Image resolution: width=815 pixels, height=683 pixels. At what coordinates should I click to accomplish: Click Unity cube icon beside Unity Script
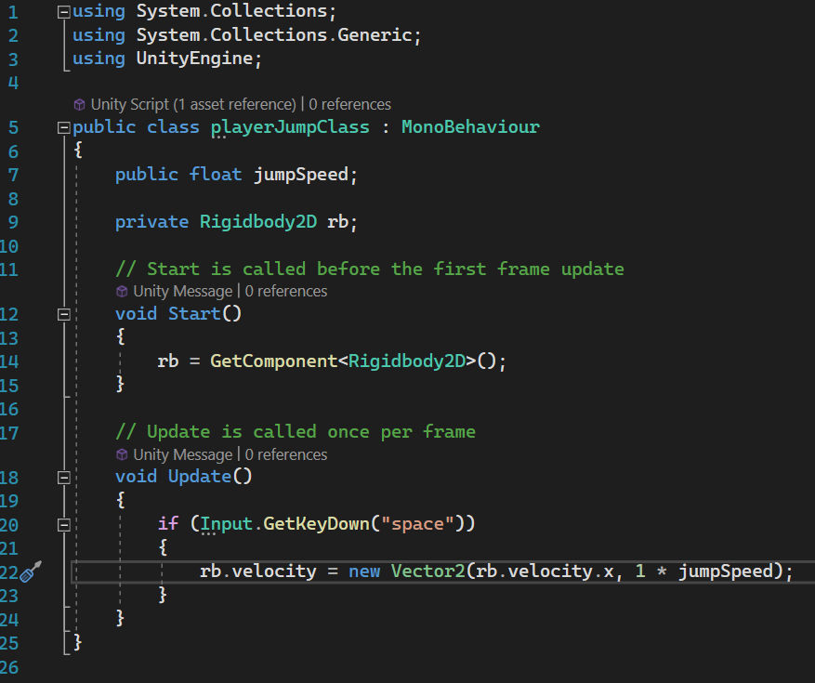[79, 104]
